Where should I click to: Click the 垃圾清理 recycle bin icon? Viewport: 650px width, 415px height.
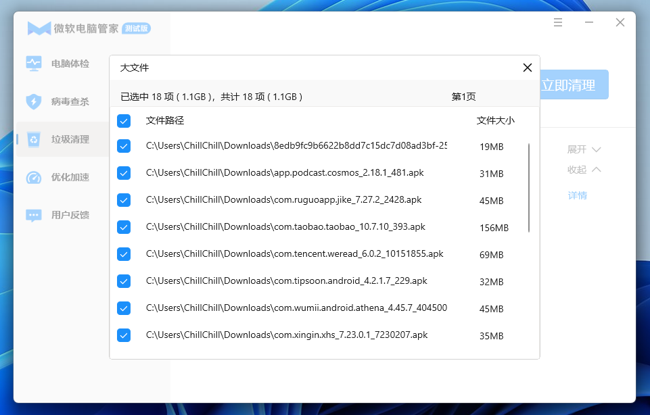click(34, 140)
